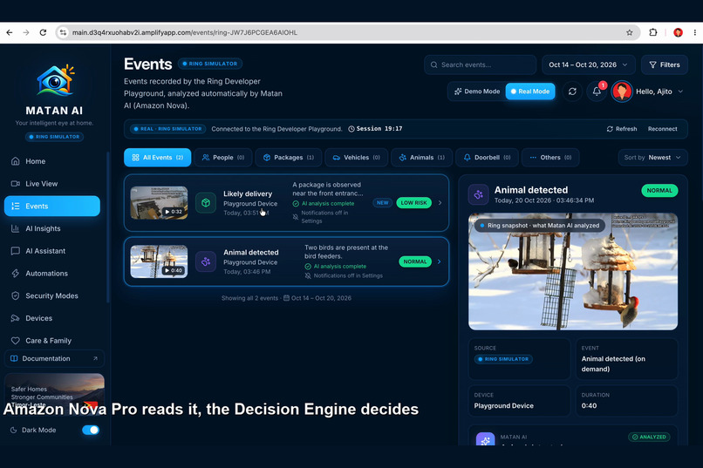The height and width of the screenshot is (468, 703).
Task: Open the Oct 14 – Oct 20 date range dropdown
Action: point(588,65)
